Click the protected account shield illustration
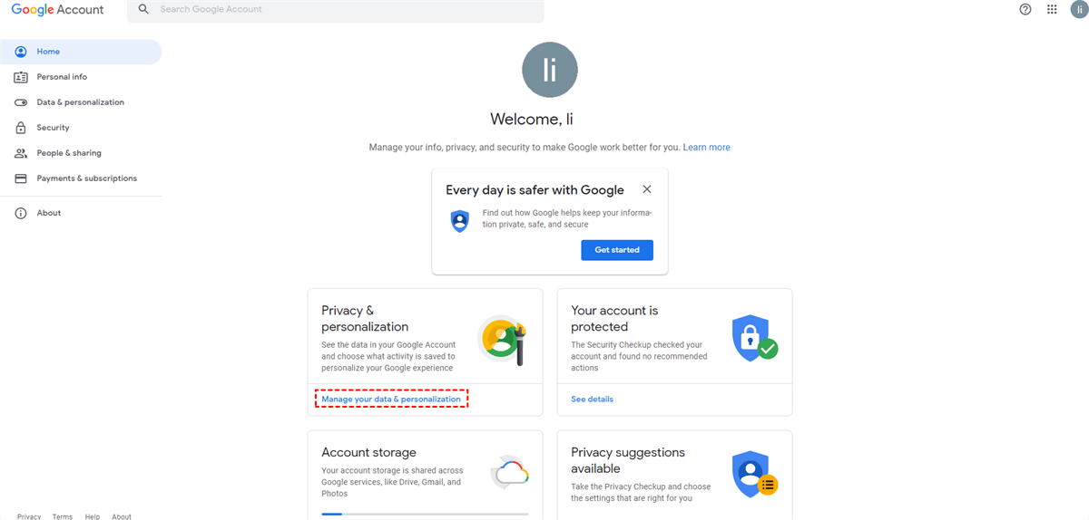The height and width of the screenshot is (520, 1089). click(753, 339)
